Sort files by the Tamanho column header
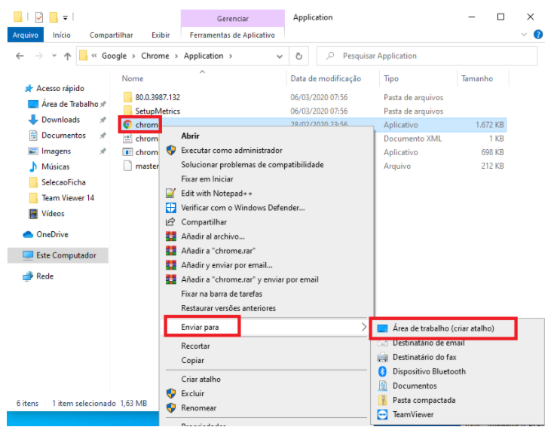 coord(476,78)
